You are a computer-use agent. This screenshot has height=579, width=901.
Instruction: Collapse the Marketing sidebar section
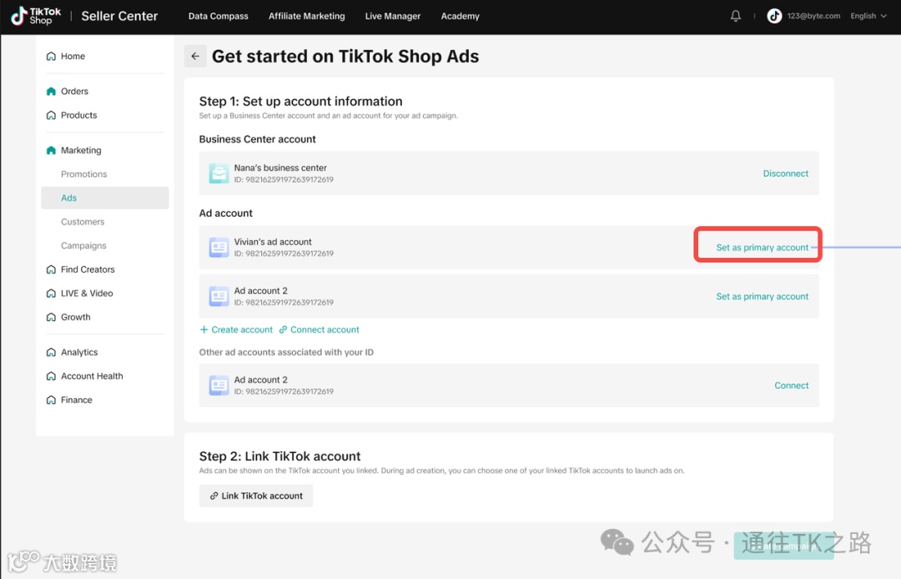81,150
